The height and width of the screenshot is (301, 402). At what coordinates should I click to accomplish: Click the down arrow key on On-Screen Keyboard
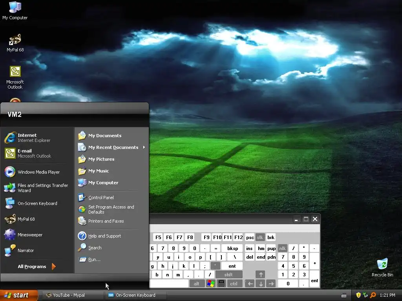(x=261, y=284)
